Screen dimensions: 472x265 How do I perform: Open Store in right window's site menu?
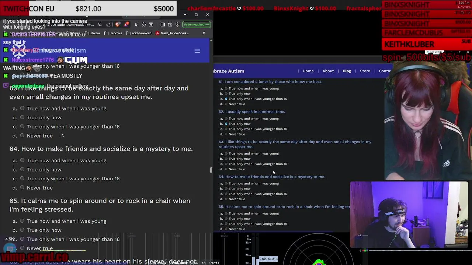(x=365, y=71)
